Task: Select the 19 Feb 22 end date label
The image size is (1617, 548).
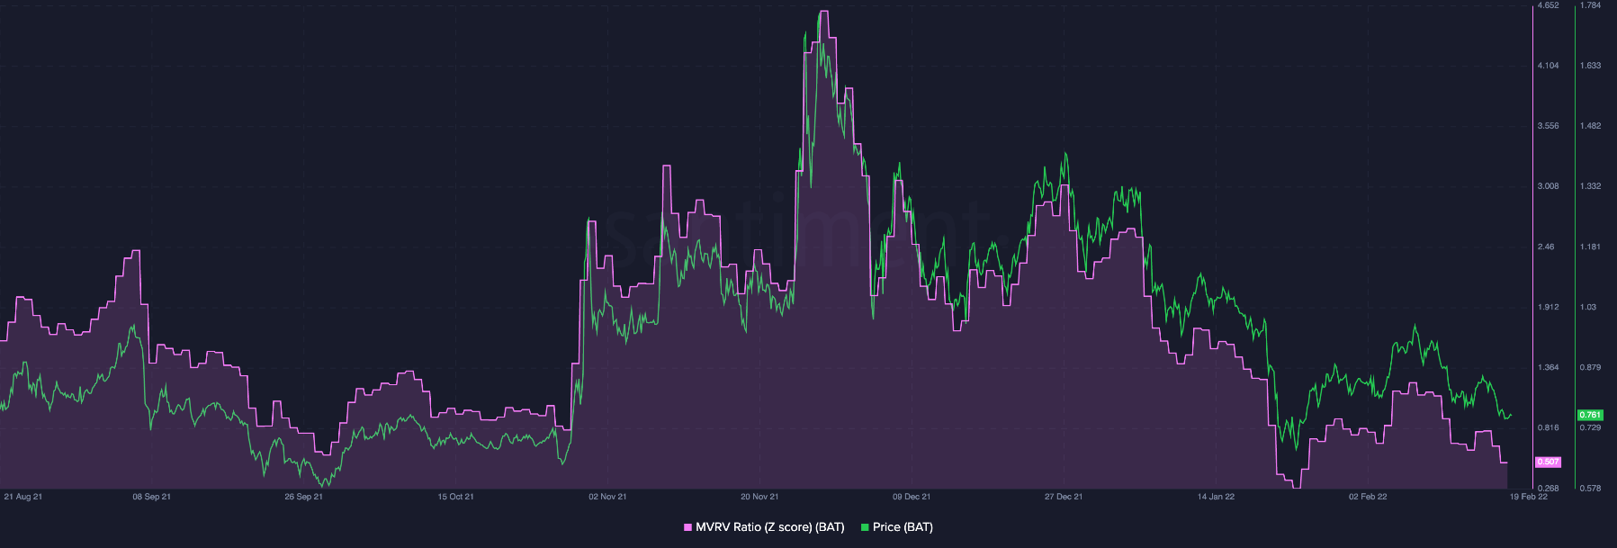Action: coord(1529,497)
